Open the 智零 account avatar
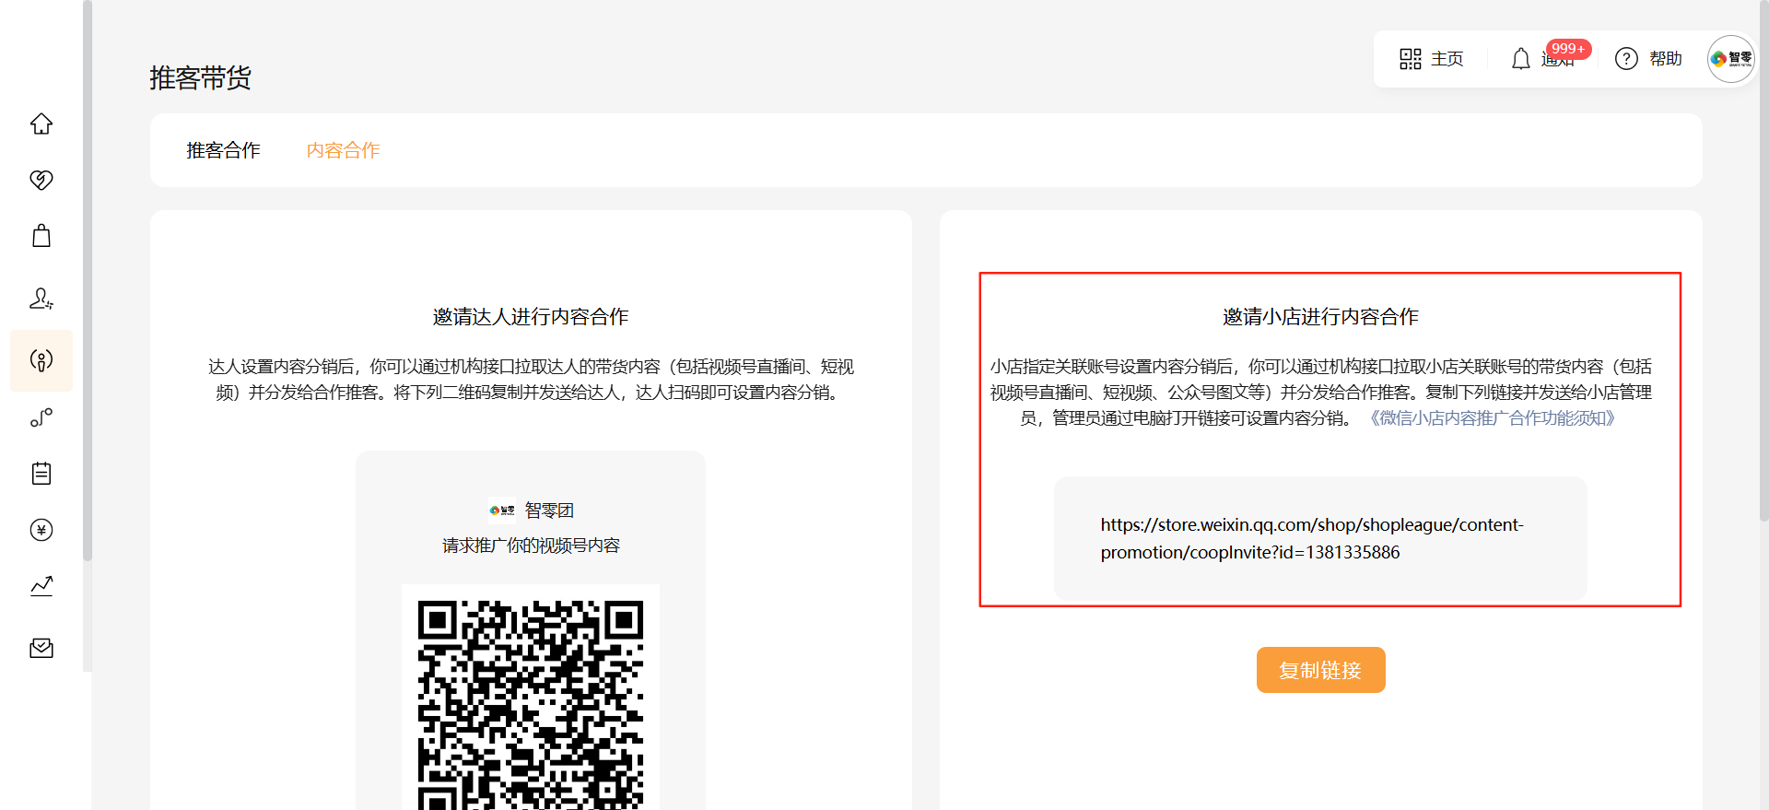The width and height of the screenshot is (1769, 810). 1731,59
